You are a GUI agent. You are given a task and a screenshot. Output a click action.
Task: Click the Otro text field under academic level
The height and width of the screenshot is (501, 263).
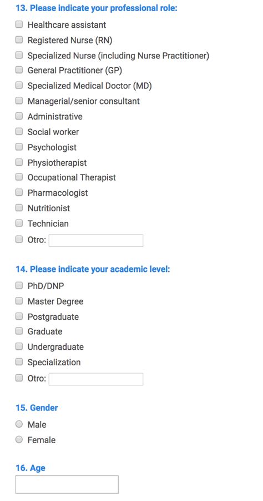click(x=95, y=379)
